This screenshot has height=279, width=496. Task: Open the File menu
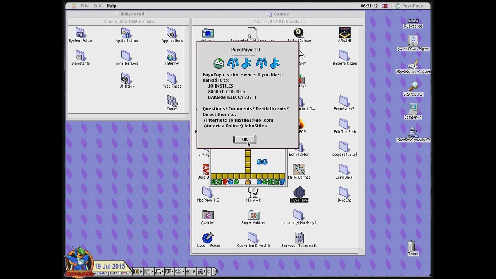pyautogui.click(x=84, y=6)
